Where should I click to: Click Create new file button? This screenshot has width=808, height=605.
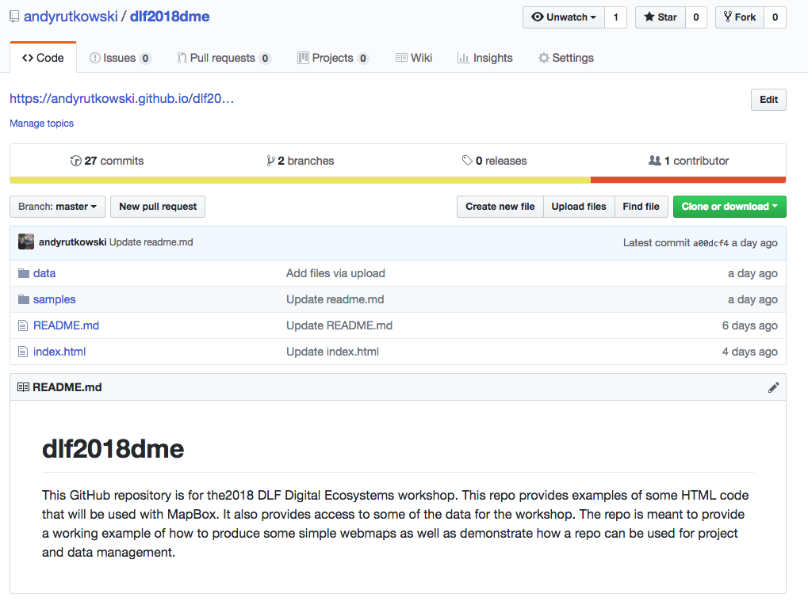(x=500, y=207)
